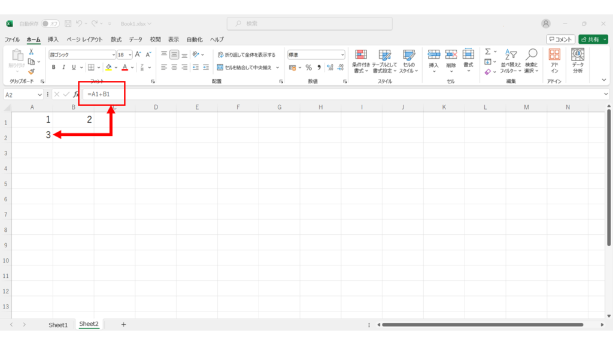613x345 pixels.
Task: Toggle Underline formatting
Action: [74, 67]
